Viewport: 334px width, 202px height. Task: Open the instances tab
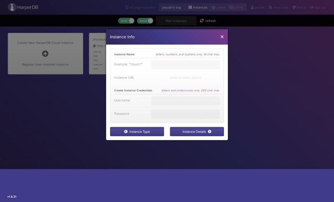tap(198, 8)
